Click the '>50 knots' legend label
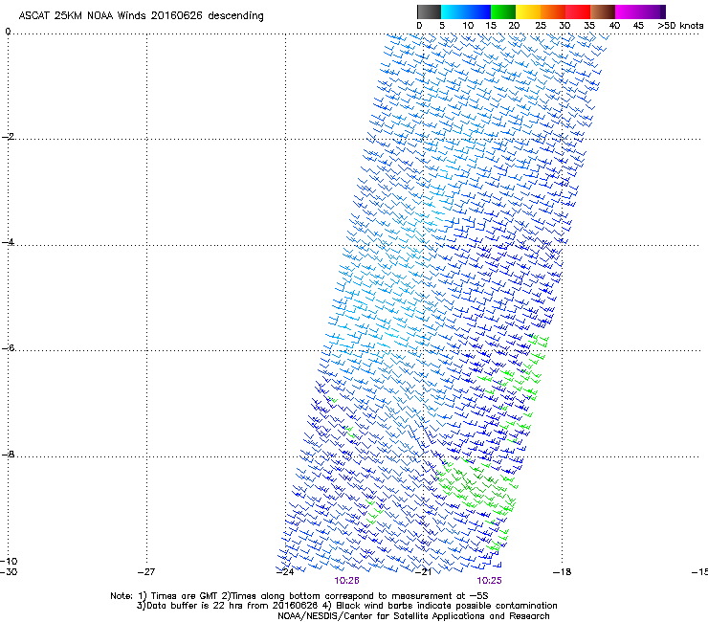708x622 pixels. pos(680,26)
